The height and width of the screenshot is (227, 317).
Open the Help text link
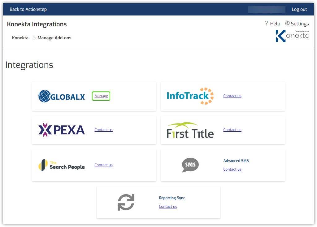(x=275, y=24)
